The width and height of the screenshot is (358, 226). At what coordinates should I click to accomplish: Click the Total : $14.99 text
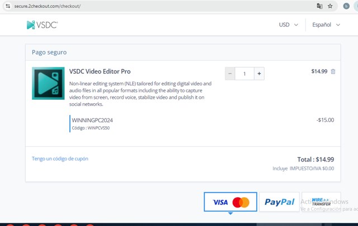(315, 159)
